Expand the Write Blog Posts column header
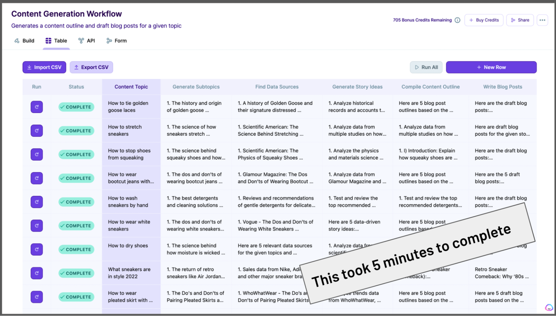 point(503,86)
